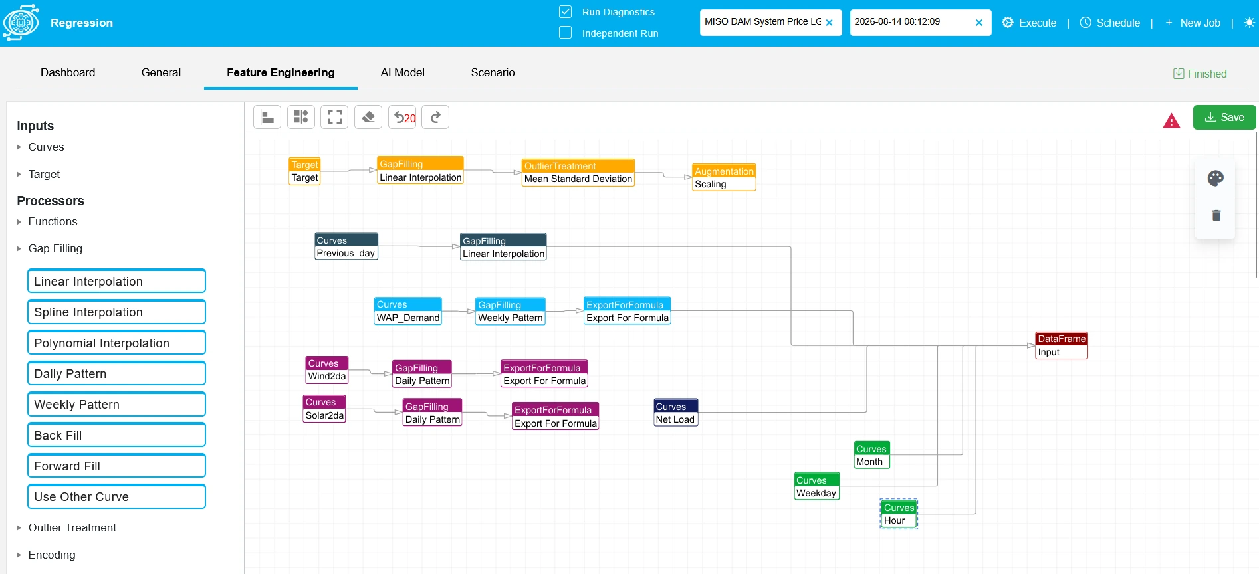Viewport: 1259px width, 574px height.
Task: Select the Curves Hour node
Action: pos(899,514)
